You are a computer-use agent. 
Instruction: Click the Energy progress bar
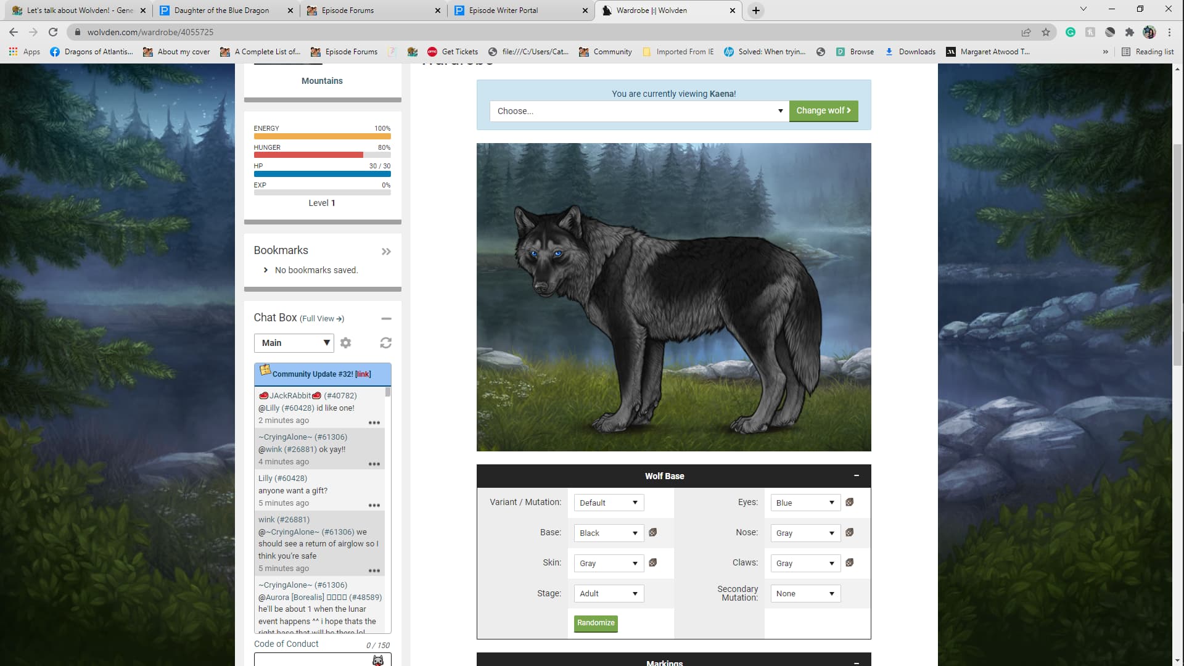[x=322, y=136]
